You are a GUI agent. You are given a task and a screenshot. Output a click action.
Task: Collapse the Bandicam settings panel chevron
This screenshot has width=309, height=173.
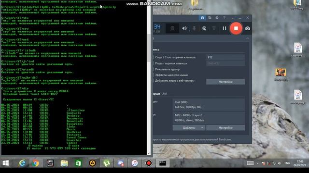248,38
